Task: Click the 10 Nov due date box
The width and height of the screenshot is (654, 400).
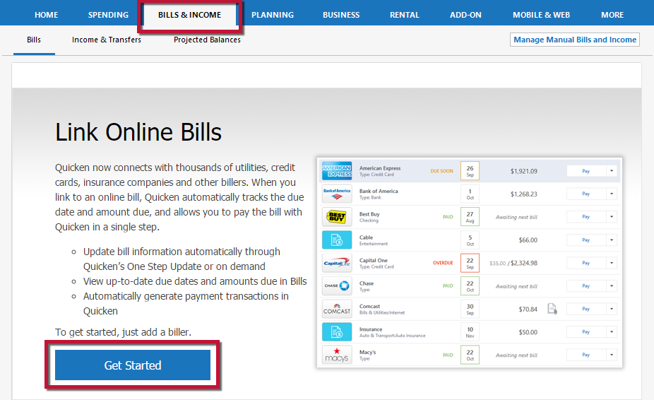Action: pyautogui.click(x=470, y=332)
